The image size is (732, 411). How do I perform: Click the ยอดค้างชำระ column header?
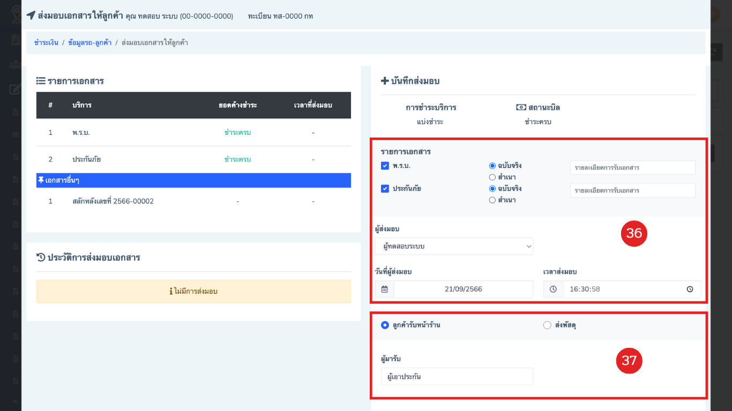point(237,105)
